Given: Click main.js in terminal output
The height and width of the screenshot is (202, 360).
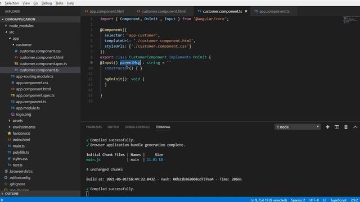Looking at the screenshot, I should (93, 159).
